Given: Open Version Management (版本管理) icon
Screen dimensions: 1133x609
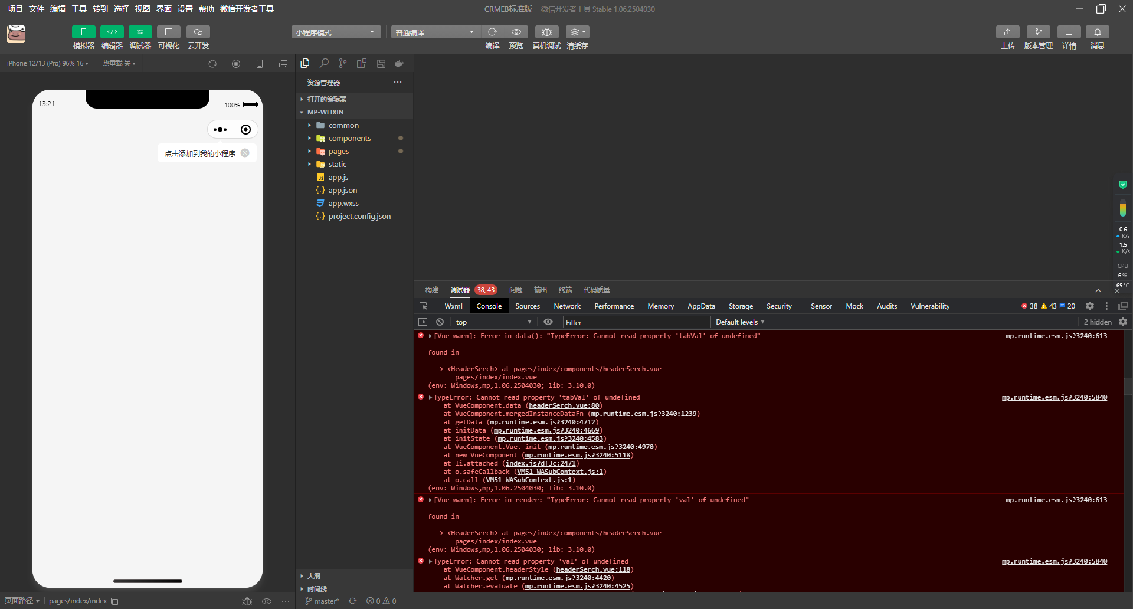Looking at the screenshot, I should 1038,32.
